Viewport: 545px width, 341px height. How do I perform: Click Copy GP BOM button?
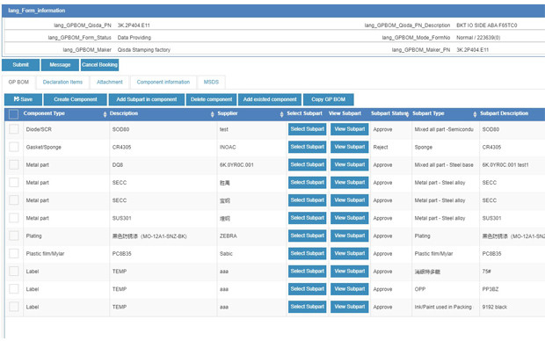coord(329,99)
